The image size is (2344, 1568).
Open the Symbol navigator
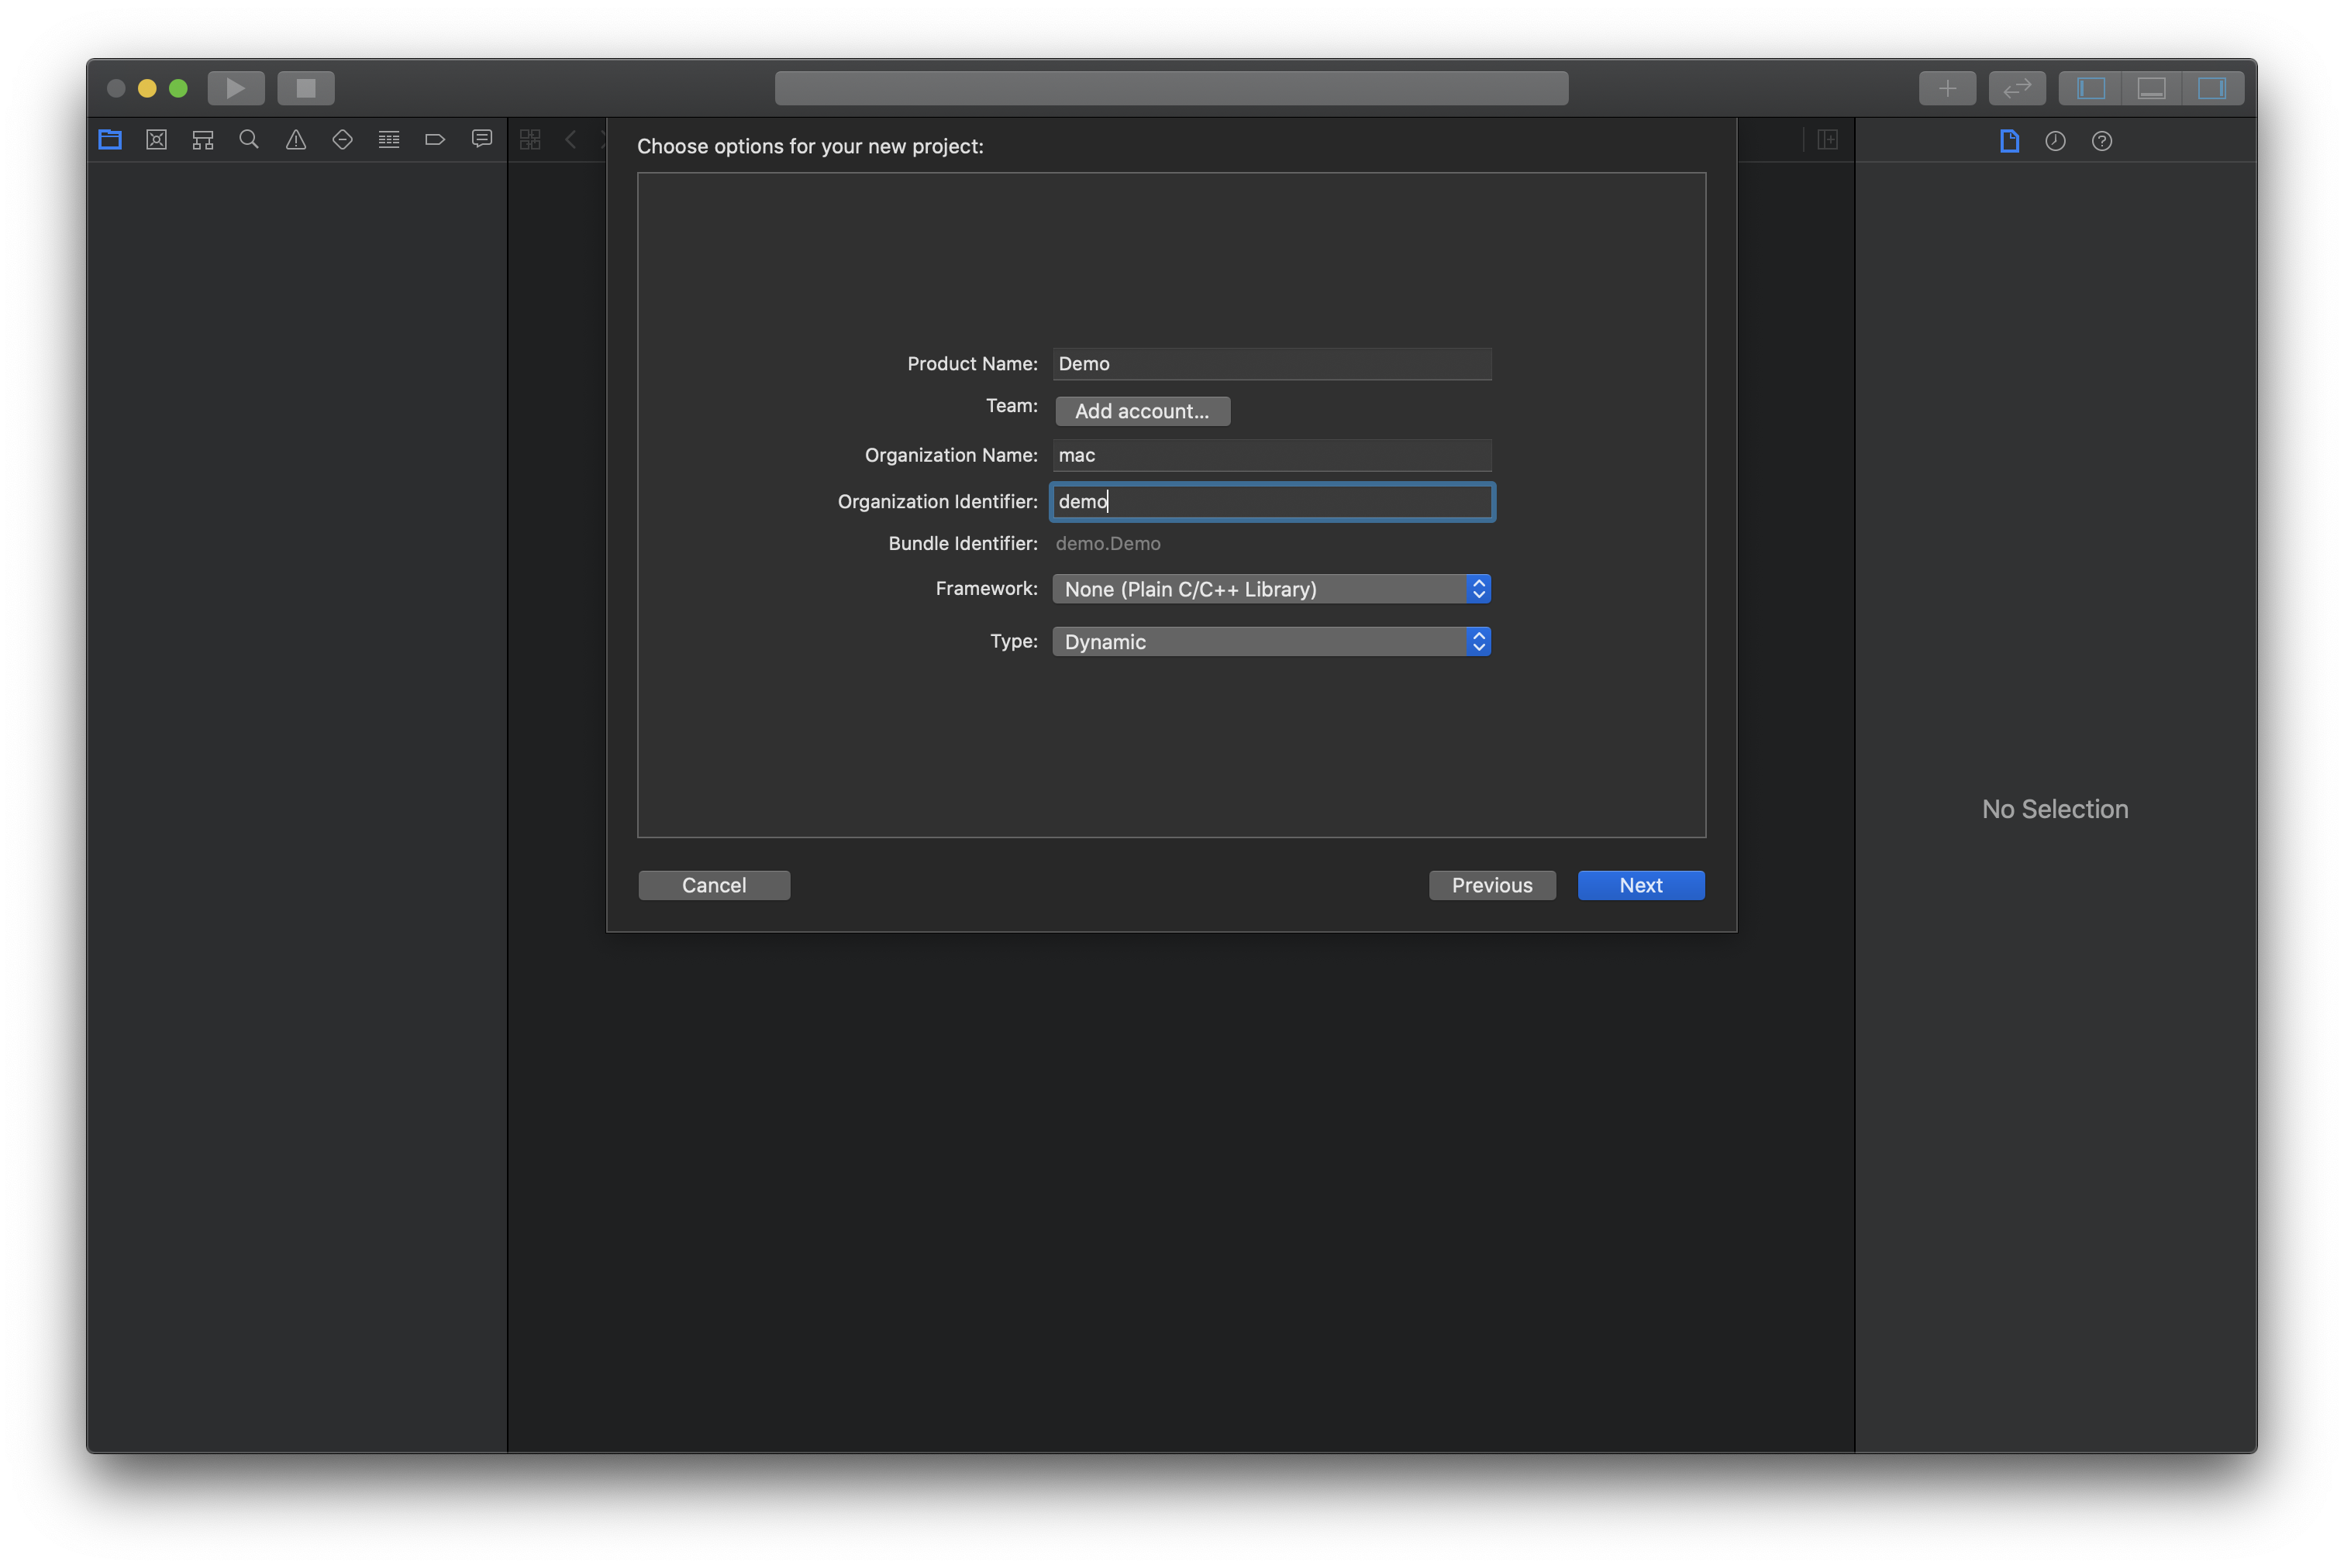203,140
